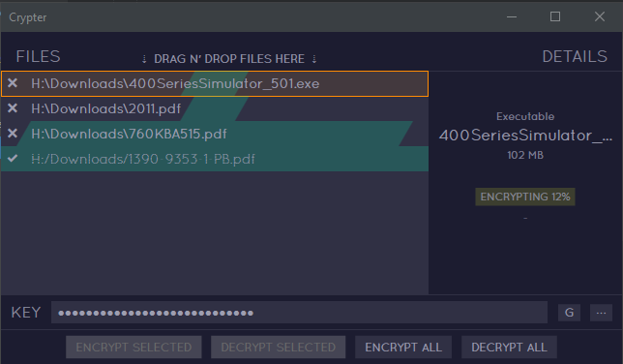The height and width of the screenshot is (364, 623).
Task: Click the Decrypt All button
Action: [509, 348]
